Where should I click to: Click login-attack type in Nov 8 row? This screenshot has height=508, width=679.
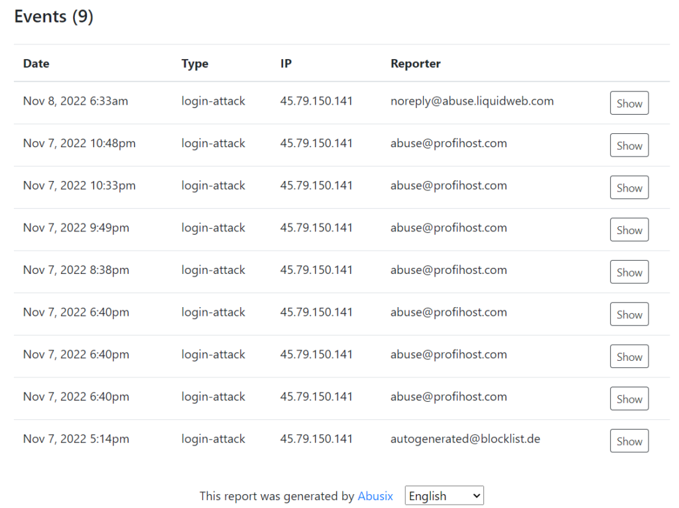pos(213,101)
